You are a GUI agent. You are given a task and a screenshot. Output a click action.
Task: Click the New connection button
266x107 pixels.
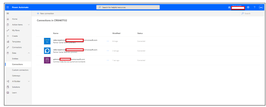[x=45, y=14]
